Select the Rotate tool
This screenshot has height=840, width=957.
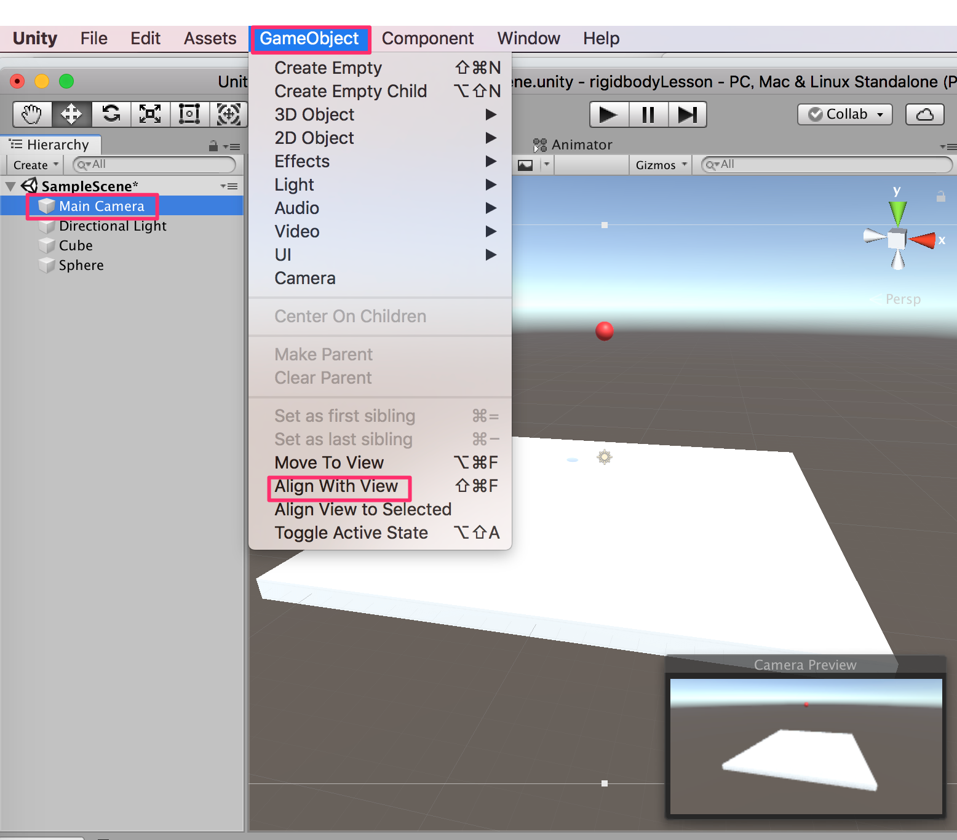pyautogui.click(x=111, y=114)
